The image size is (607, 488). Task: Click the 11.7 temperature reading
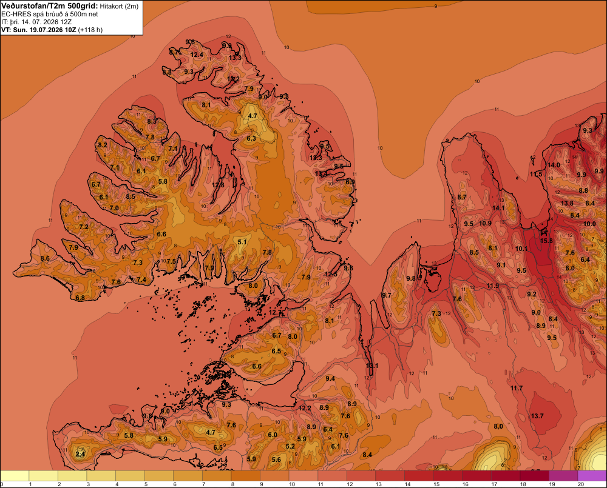pos(517,388)
